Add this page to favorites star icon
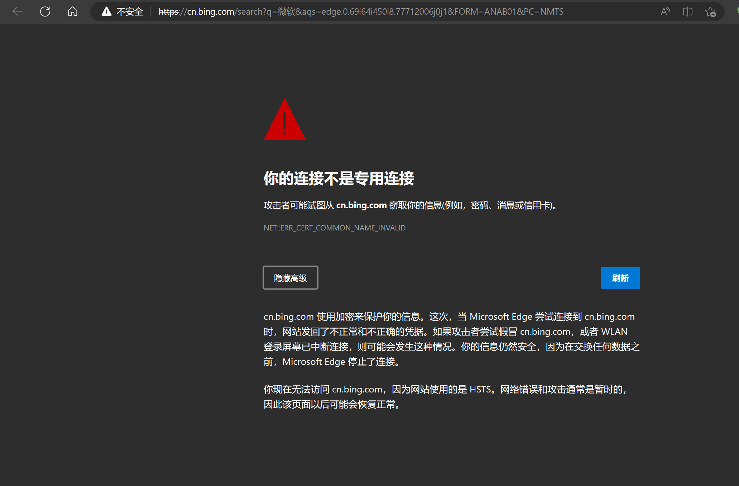This screenshot has width=739, height=486. (710, 11)
